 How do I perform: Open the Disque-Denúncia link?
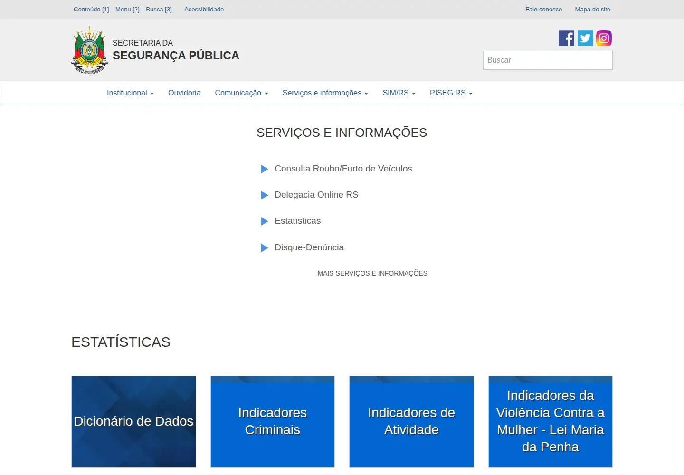[309, 247]
